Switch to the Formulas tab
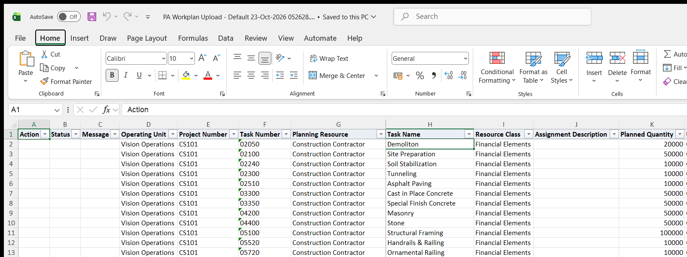 coord(193,38)
